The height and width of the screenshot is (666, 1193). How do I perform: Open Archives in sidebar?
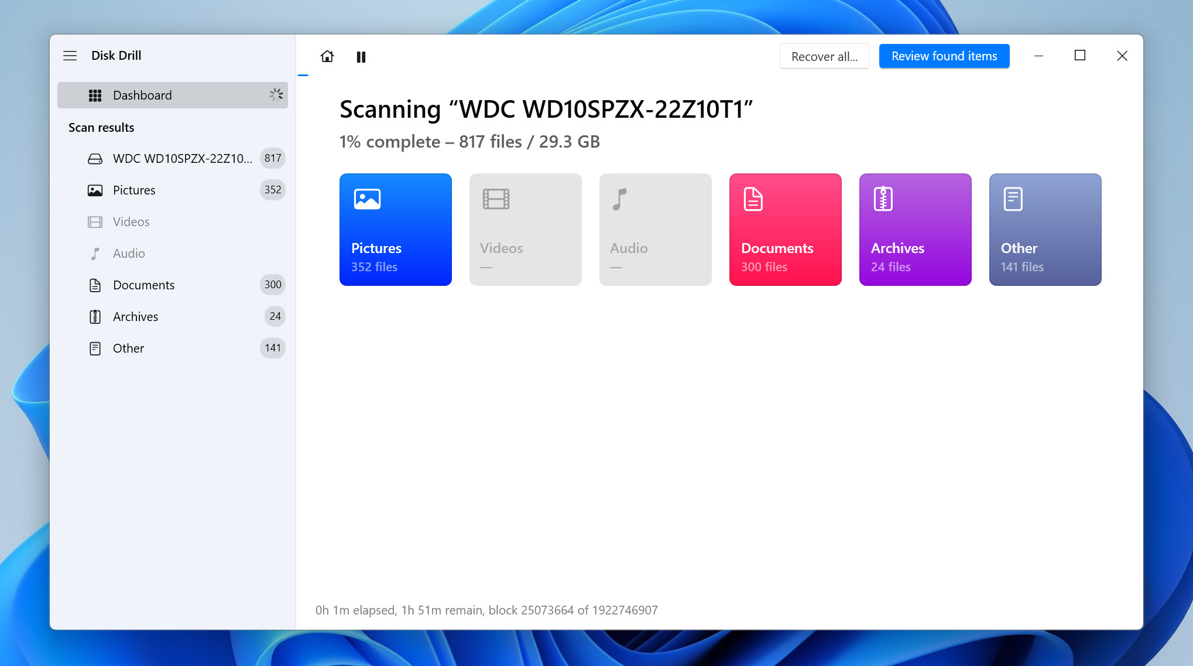tap(173, 316)
